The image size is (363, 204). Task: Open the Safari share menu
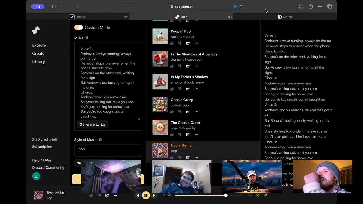(x=311, y=7)
